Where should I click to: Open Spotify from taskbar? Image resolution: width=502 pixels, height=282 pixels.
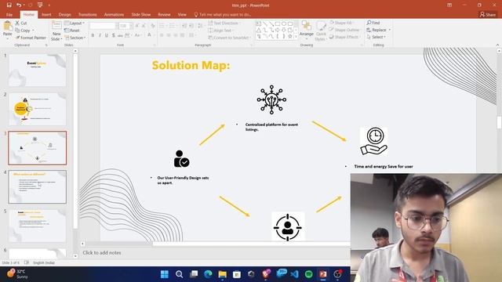(308, 274)
